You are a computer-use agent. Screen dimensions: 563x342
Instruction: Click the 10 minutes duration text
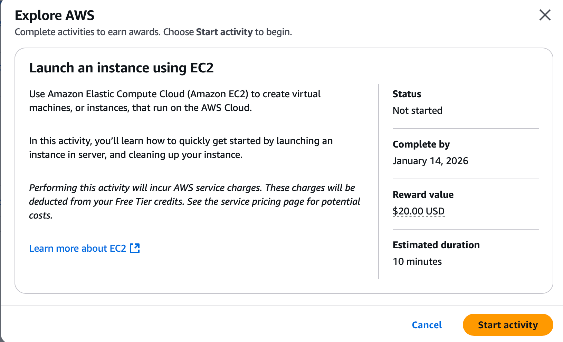coord(417,262)
